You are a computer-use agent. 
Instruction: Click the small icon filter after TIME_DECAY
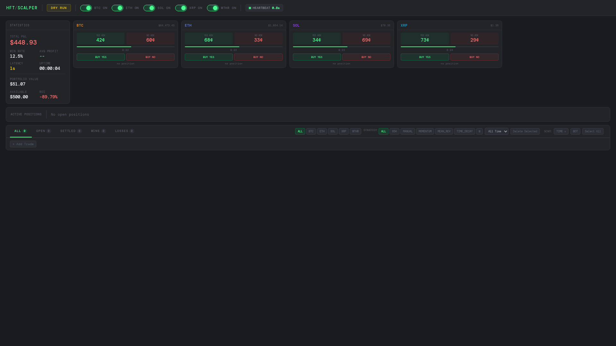[479, 131]
